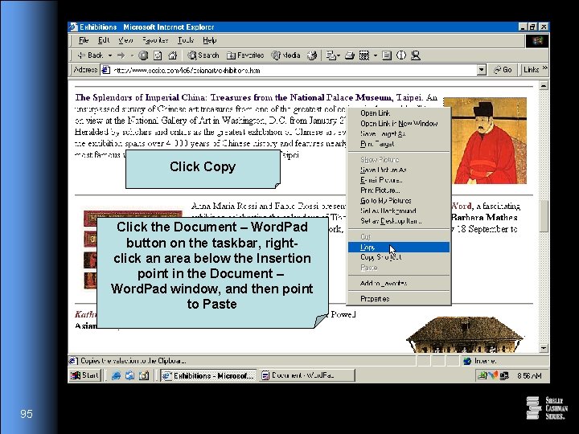Click the Edit toolbar icon
The width and height of the screenshot is (579, 434).
(364, 55)
